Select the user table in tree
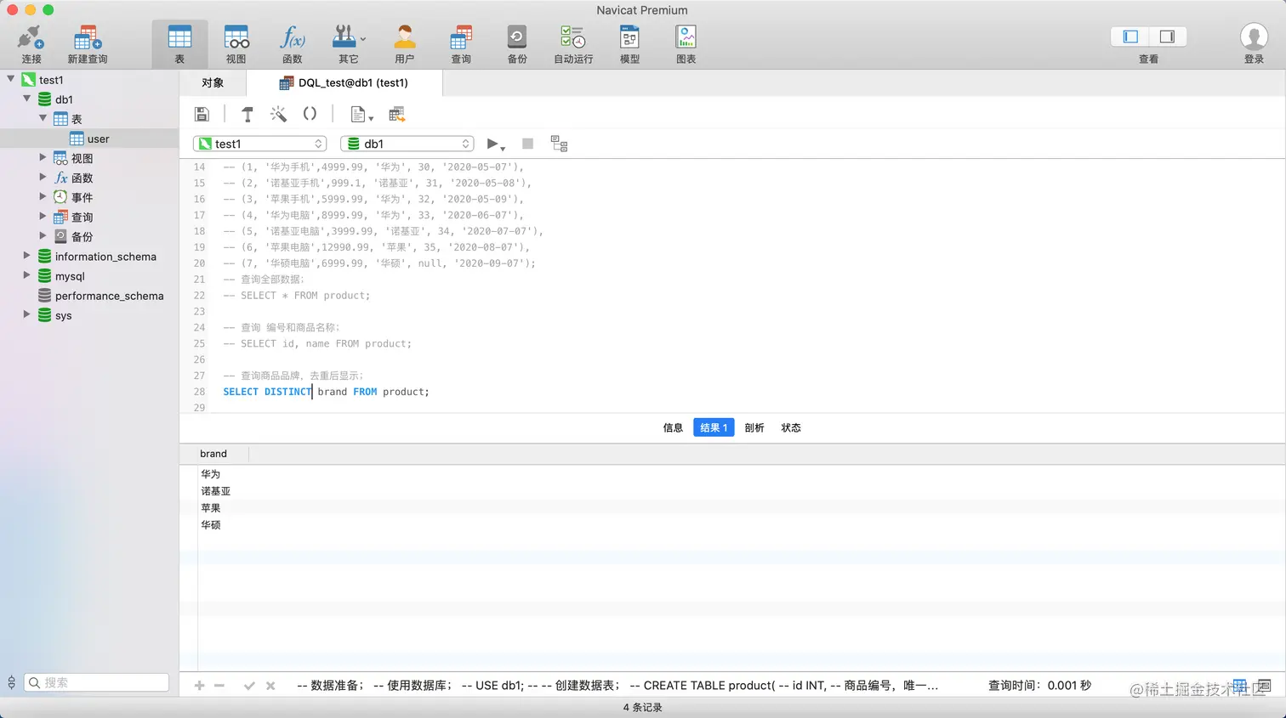The image size is (1286, 718). [x=89, y=139]
